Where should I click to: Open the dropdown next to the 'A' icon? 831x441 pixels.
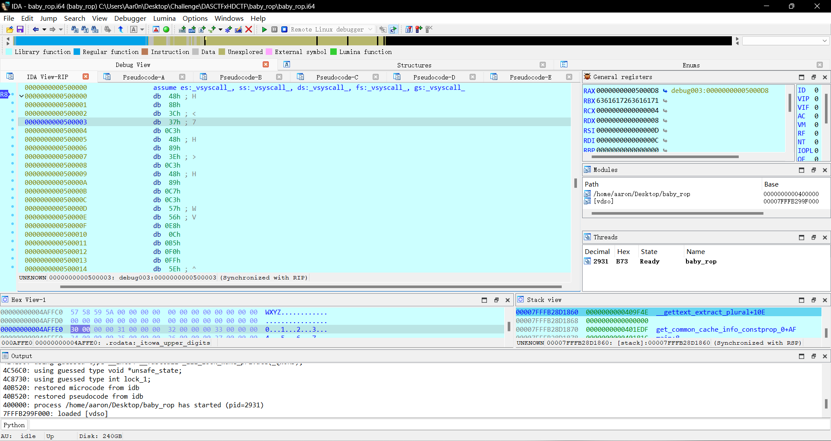pyautogui.click(x=142, y=29)
